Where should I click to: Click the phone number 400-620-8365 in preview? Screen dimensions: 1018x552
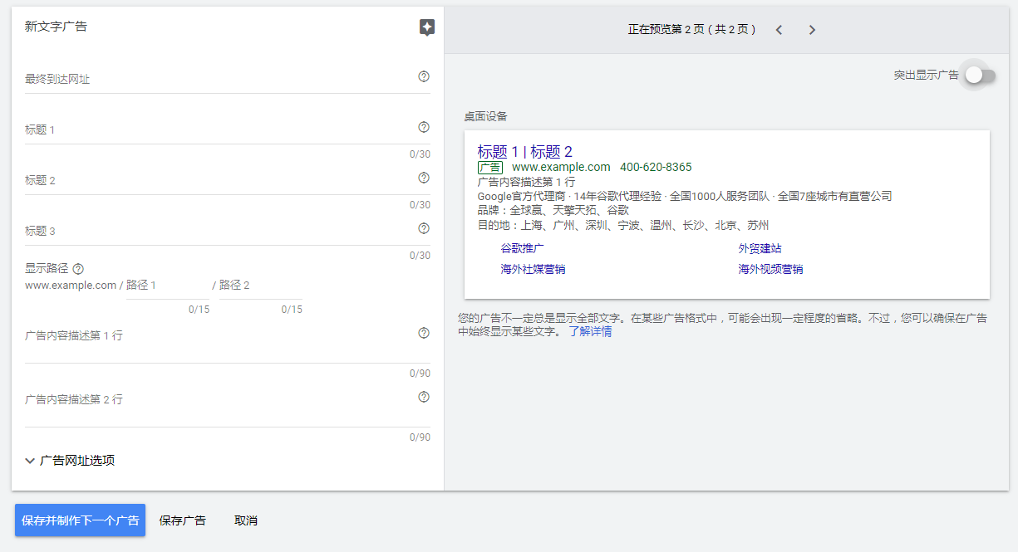point(656,167)
